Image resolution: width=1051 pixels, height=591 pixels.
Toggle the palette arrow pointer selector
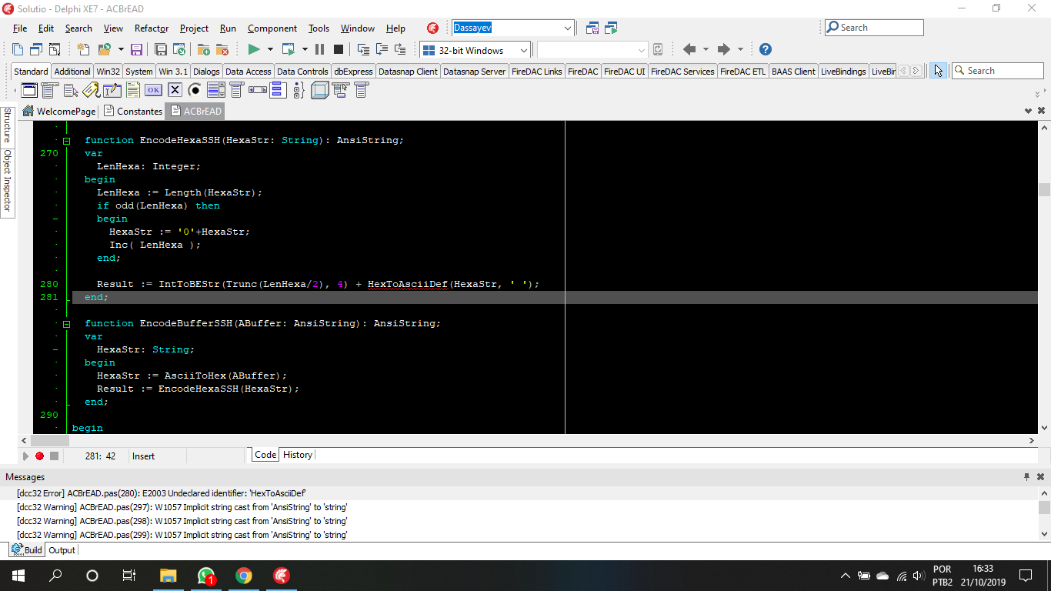938,71
